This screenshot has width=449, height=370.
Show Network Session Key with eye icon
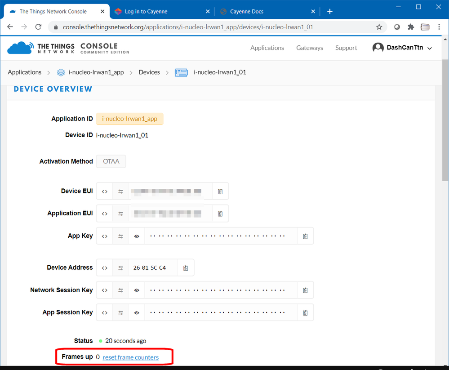click(137, 290)
